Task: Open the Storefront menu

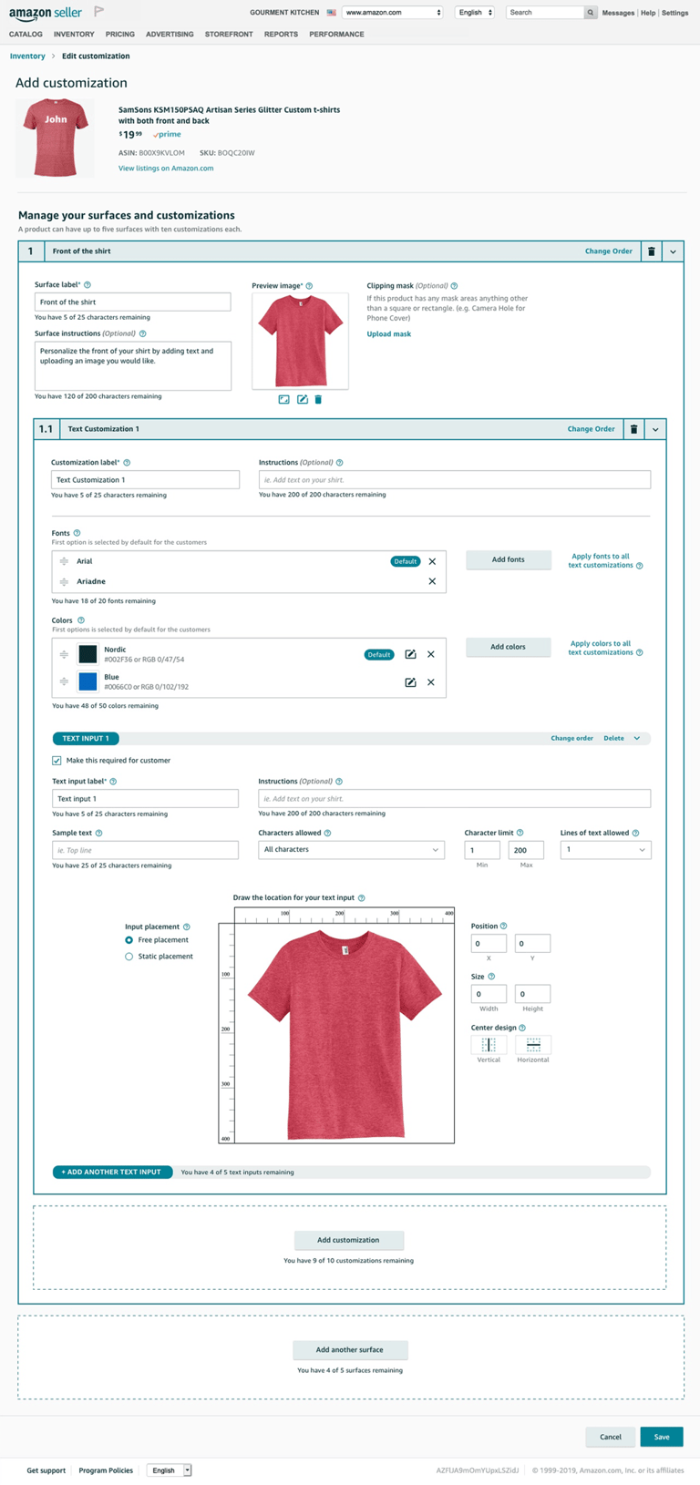Action: pyautogui.click(x=229, y=35)
